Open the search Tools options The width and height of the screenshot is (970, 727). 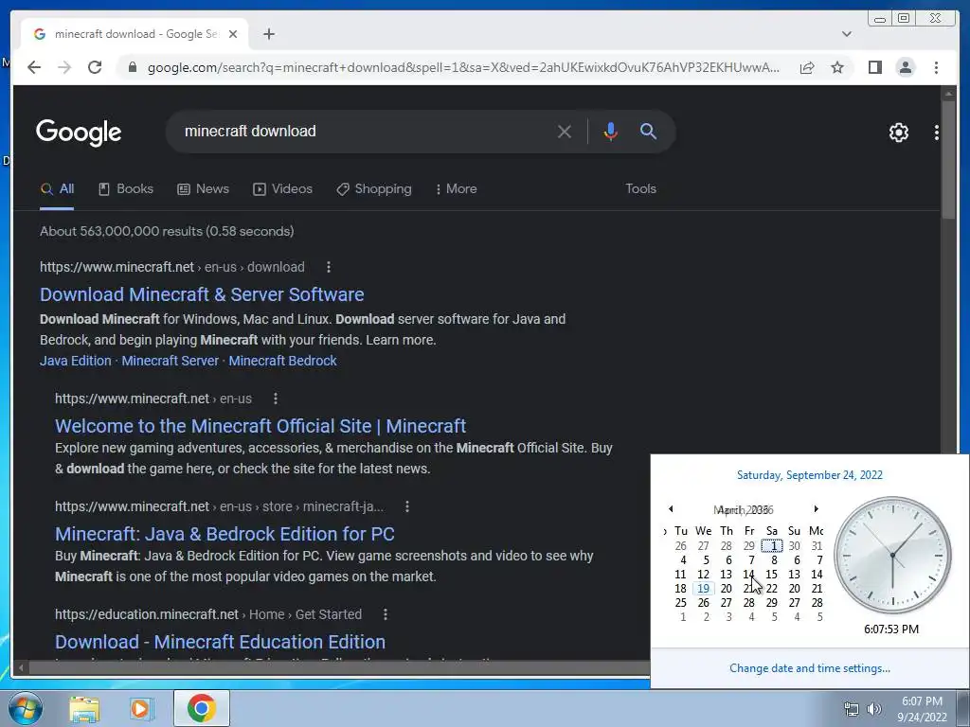click(x=640, y=189)
